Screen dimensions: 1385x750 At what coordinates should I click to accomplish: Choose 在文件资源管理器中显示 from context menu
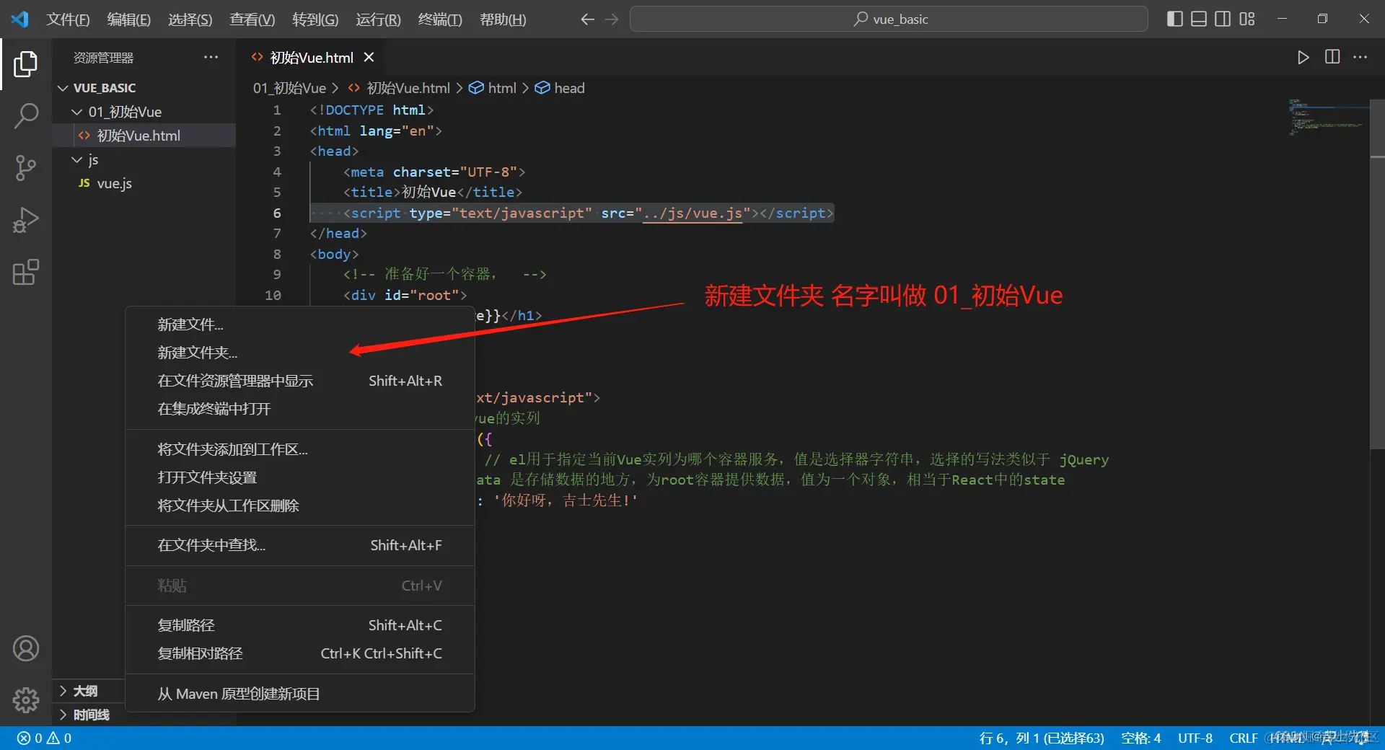(300, 381)
